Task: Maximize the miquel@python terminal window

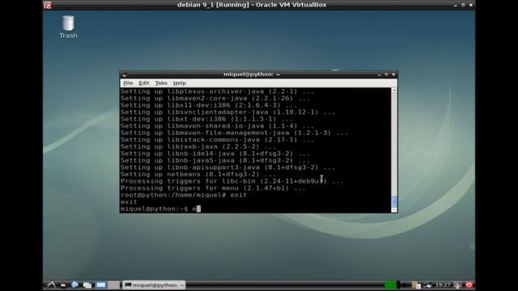Action: coord(386,74)
